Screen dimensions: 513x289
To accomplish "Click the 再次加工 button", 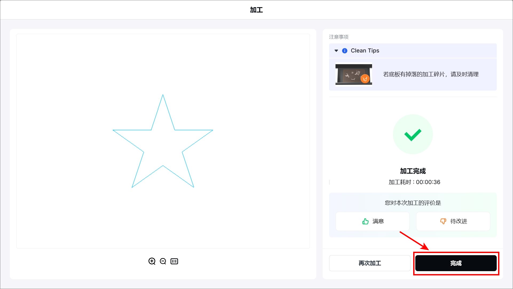I will (x=370, y=263).
